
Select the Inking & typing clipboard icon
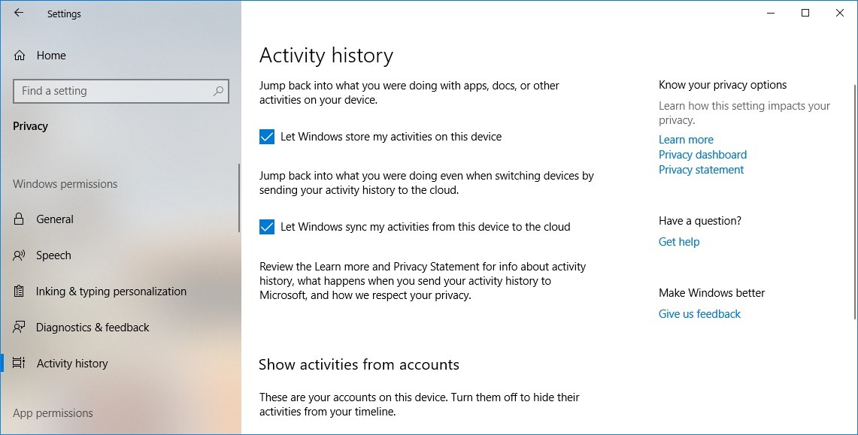19,292
